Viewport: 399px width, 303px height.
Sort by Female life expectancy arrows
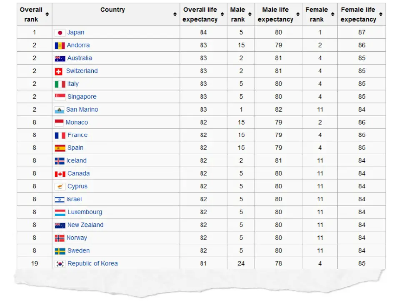pos(381,14)
